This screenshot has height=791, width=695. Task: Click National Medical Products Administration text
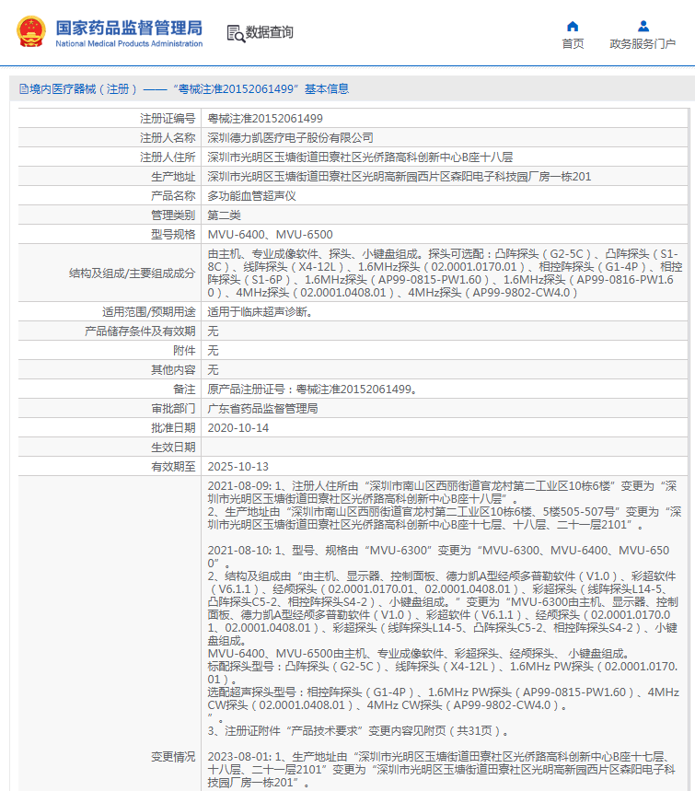[x=129, y=44]
